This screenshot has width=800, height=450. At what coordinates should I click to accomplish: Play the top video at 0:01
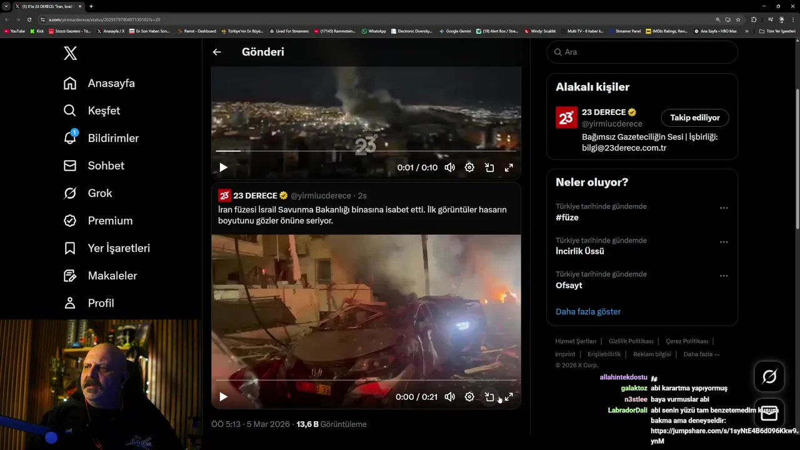223,167
